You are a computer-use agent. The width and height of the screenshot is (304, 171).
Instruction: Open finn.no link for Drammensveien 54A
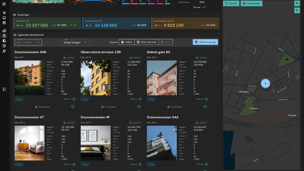point(202,164)
